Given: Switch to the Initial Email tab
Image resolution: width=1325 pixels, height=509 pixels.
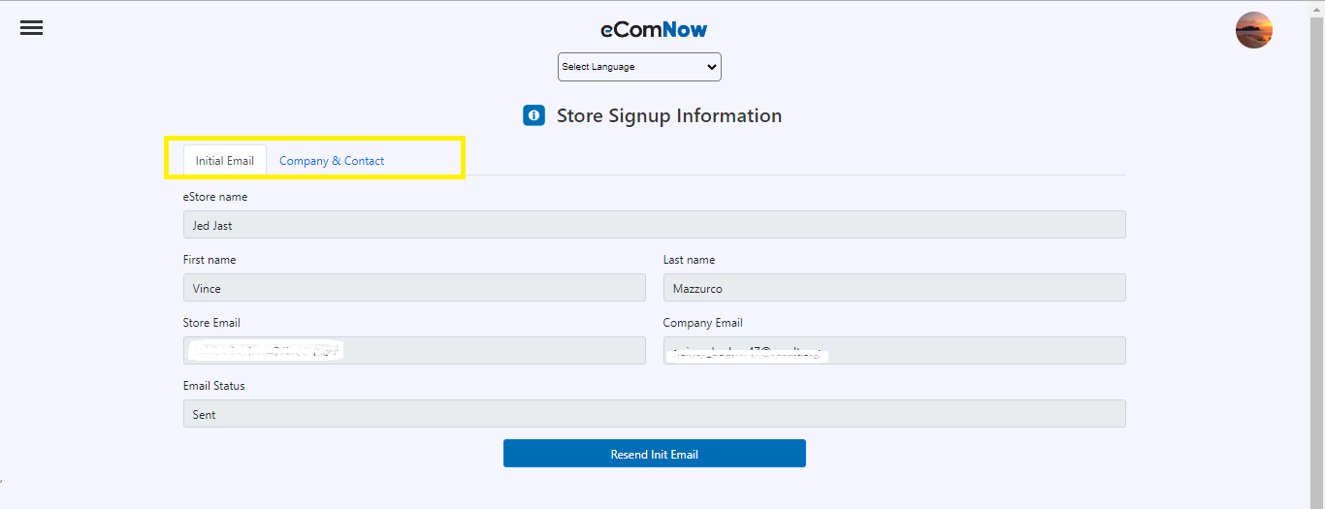Looking at the screenshot, I should pyautogui.click(x=224, y=161).
